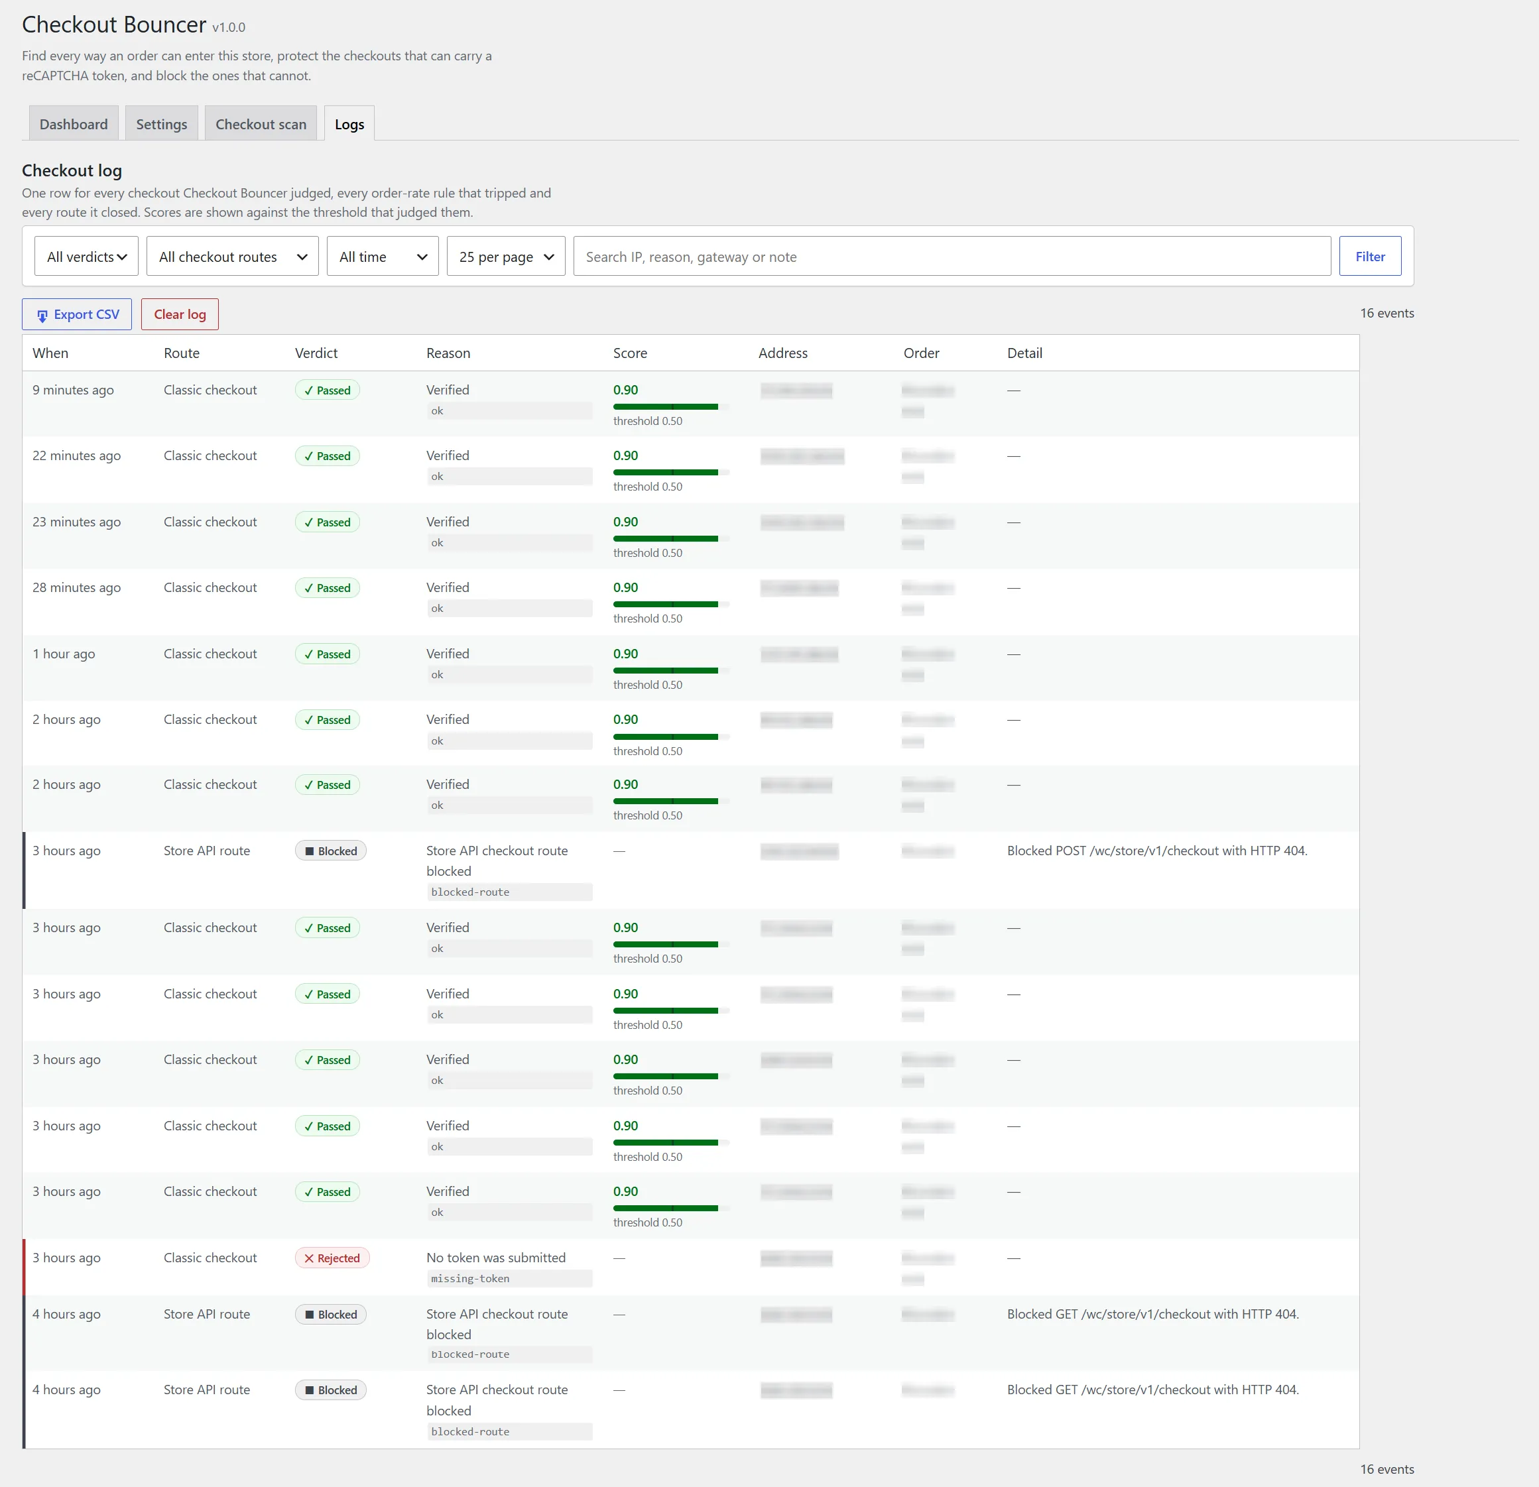Click the '16 events' count above the table
This screenshot has width=1539, height=1487.
(x=1386, y=314)
